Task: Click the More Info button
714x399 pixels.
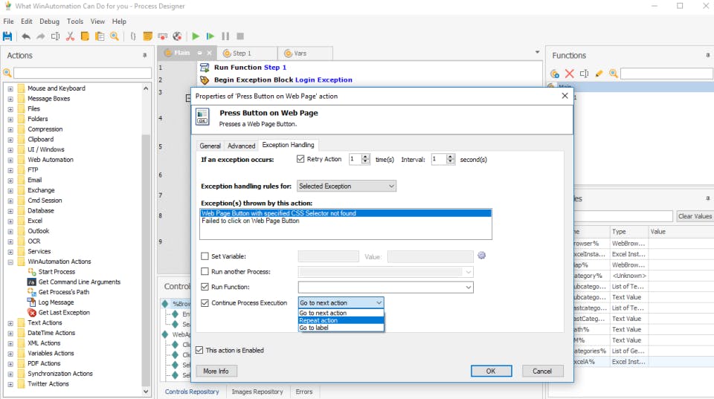Action: 216,371
